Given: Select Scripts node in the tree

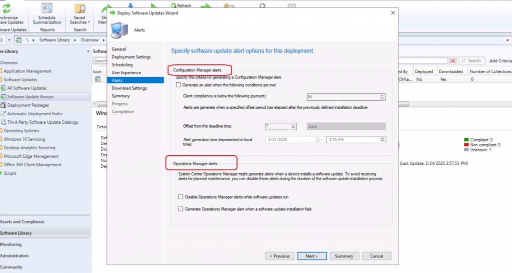Looking at the screenshot, I should coord(10,173).
